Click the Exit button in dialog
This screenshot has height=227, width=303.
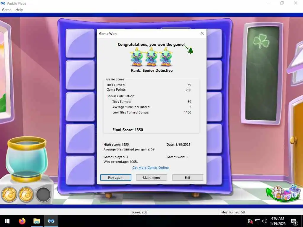[x=188, y=178]
